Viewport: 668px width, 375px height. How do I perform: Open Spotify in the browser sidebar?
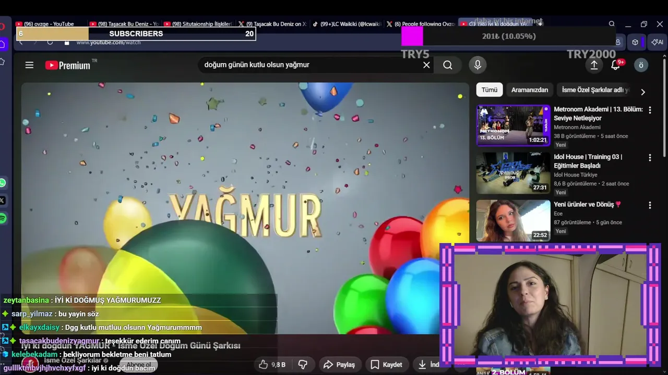[3, 218]
